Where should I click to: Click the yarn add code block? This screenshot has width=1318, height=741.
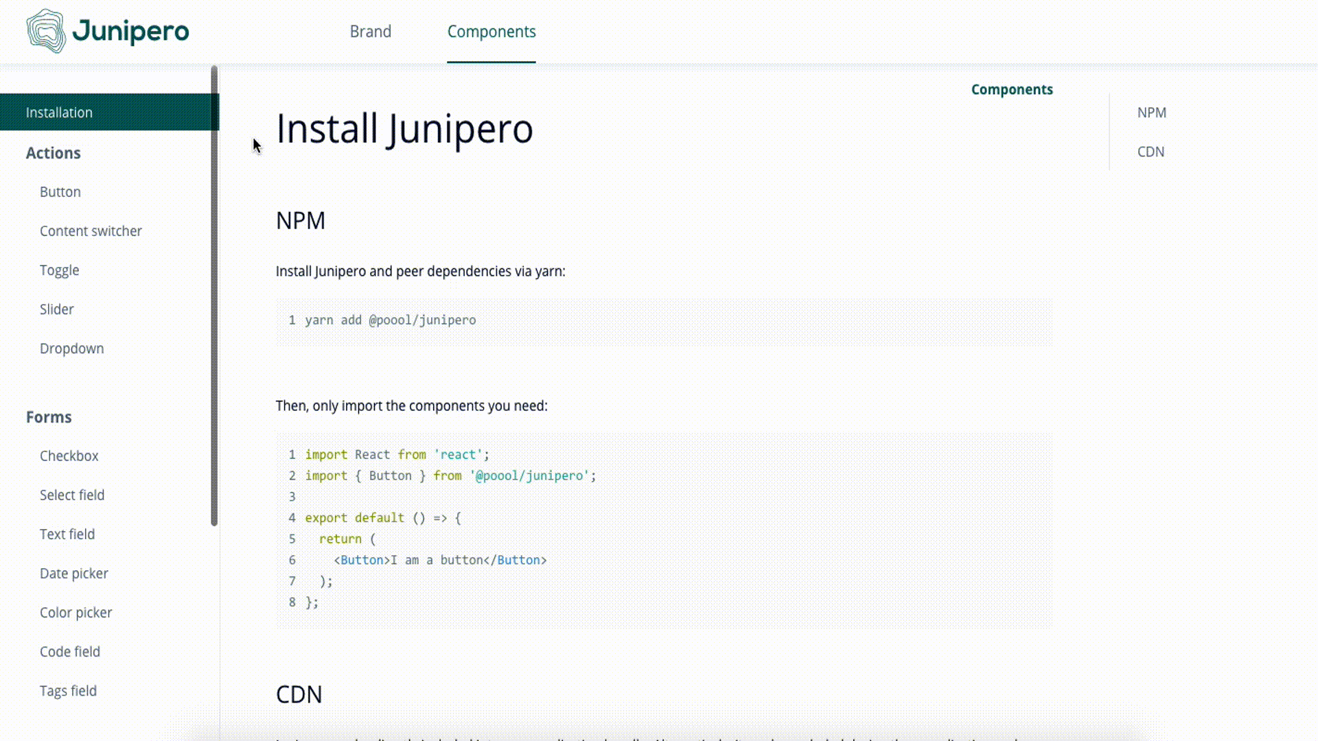(663, 320)
